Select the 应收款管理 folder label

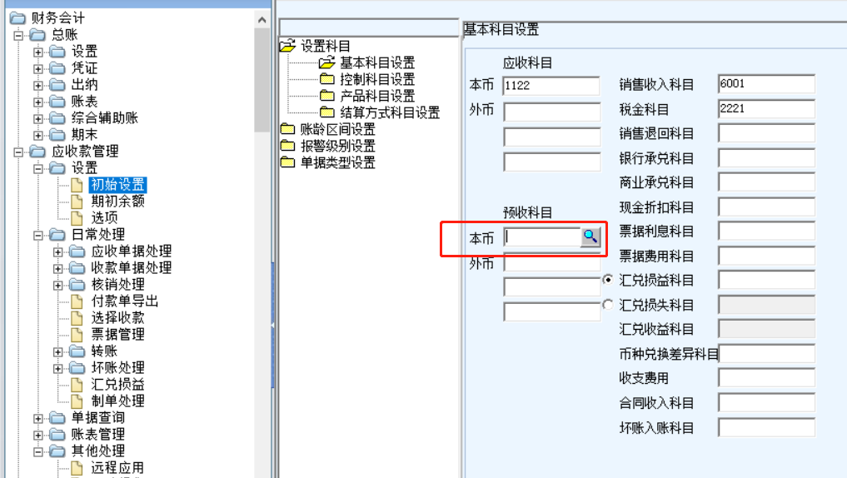pos(85,152)
